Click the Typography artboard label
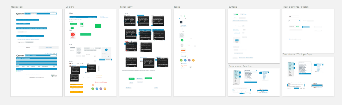342x105 pixels. click(126, 7)
